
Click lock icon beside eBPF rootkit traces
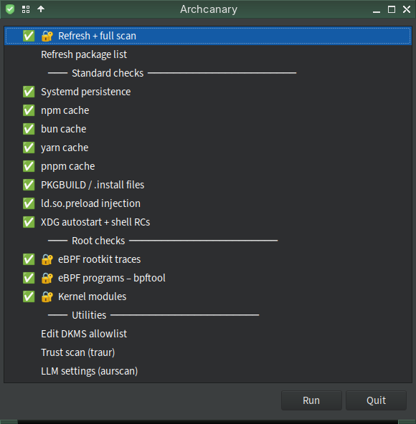tap(47, 259)
